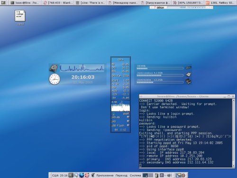Viewport: 237px width, 178px height.
Task: Launch the blue globe web browser icon
Action: (x=82, y=175)
